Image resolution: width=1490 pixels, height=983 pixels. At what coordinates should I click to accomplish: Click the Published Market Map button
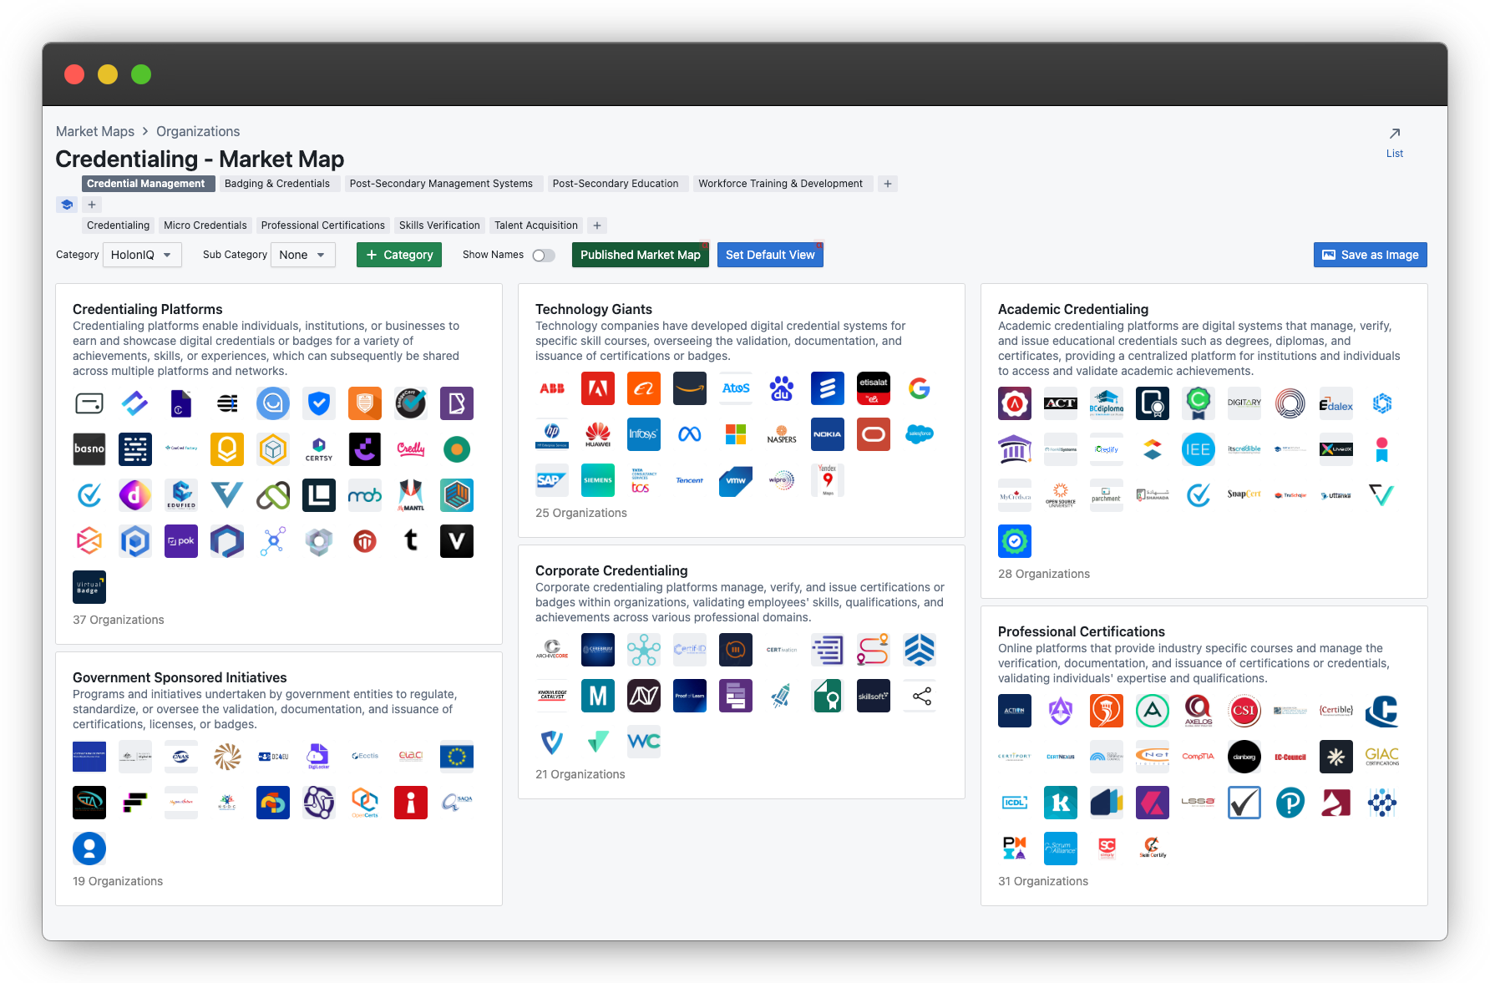(x=641, y=255)
